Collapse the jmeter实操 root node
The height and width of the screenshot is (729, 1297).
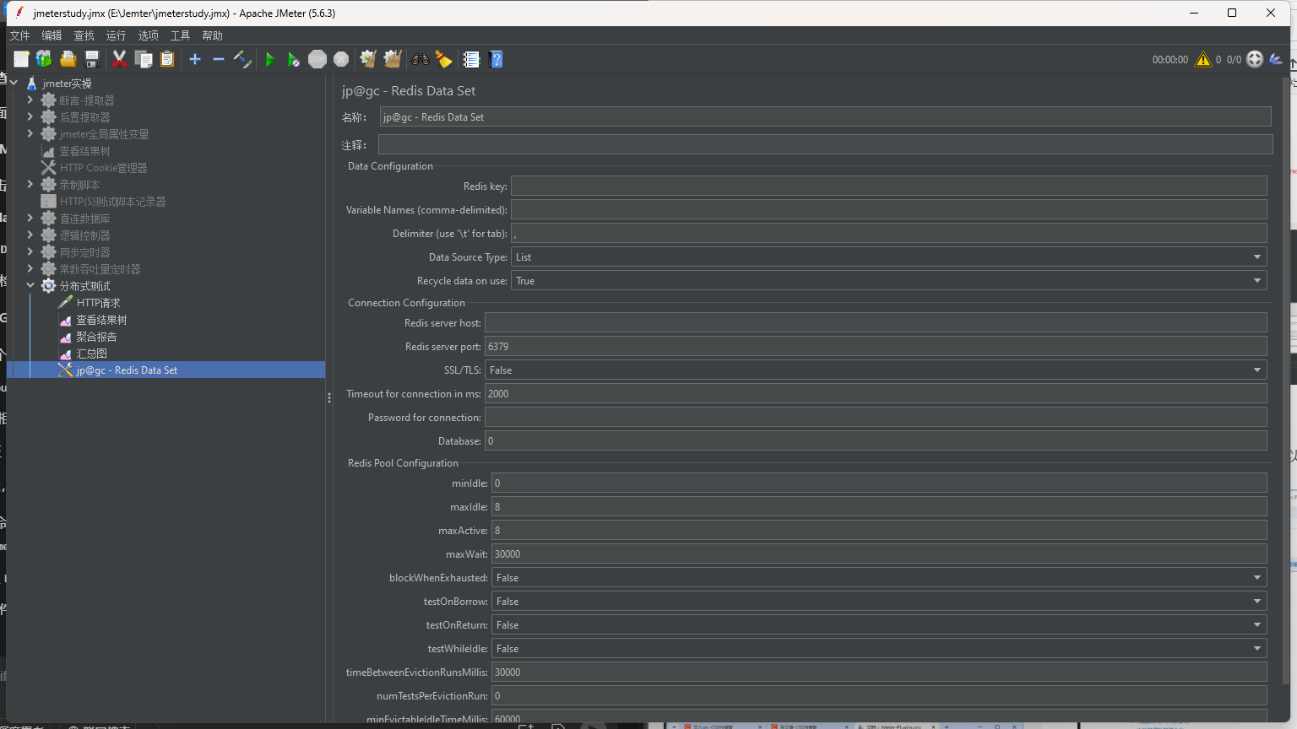click(x=14, y=83)
